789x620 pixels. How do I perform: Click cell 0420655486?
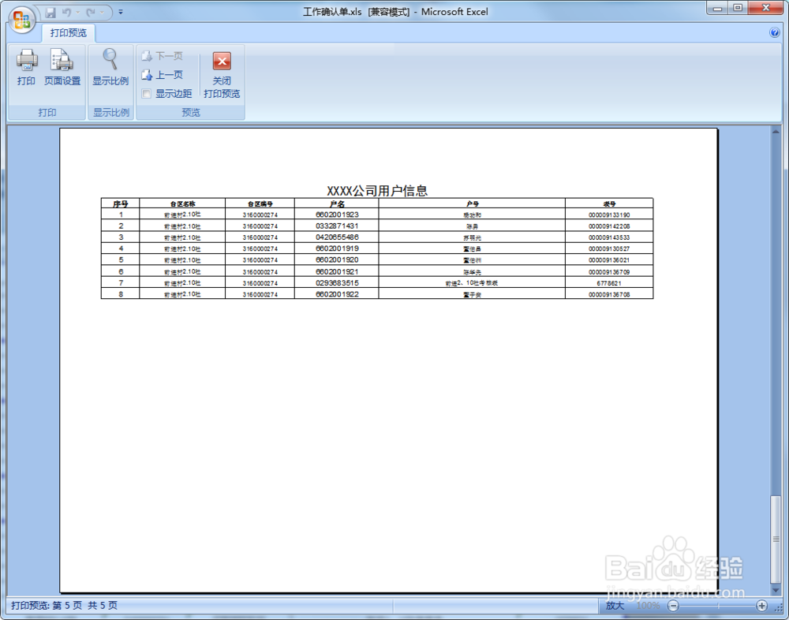coord(337,237)
